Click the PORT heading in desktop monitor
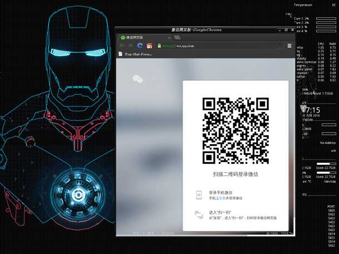Image resolution: width=339 pixels, height=254 pixels. click(x=331, y=207)
